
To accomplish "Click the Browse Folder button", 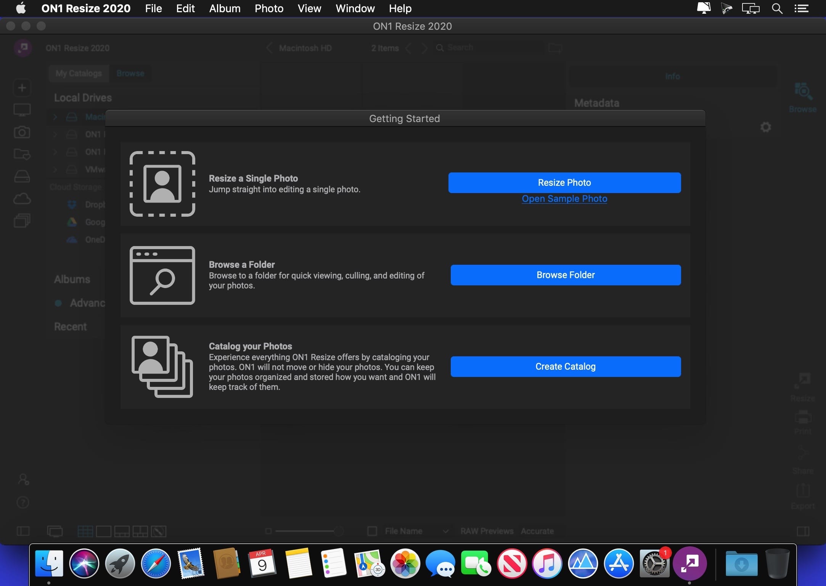I will (x=566, y=275).
